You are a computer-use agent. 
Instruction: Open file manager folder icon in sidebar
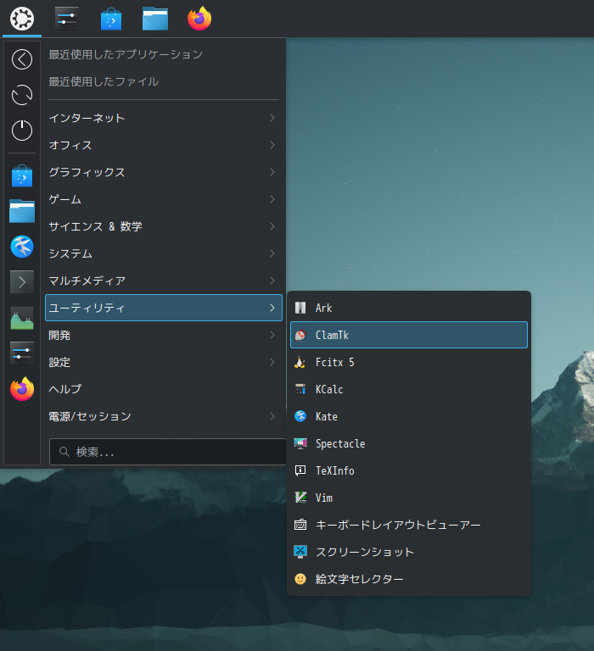coord(22,211)
